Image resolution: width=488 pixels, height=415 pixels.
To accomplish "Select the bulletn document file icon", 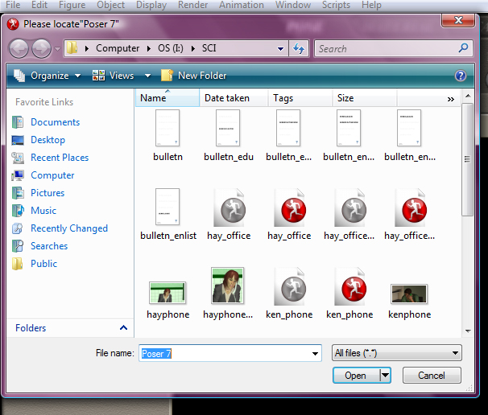I will pyautogui.click(x=167, y=129).
